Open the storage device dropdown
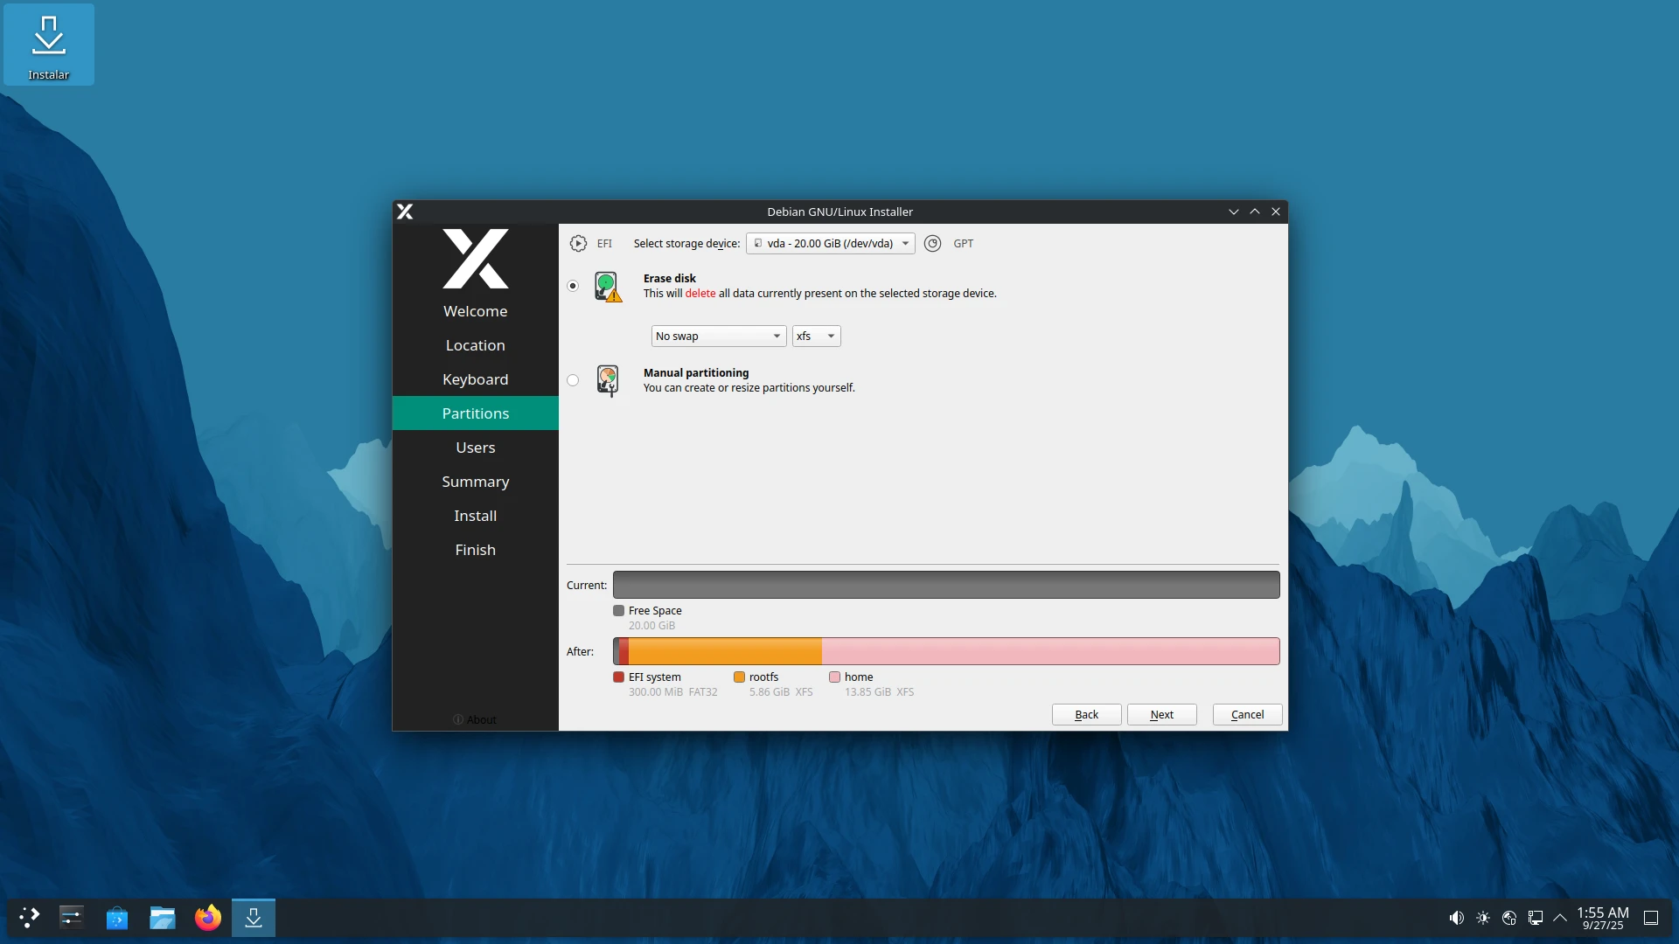This screenshot has width=1679, height=944. (x=830, y=244)
